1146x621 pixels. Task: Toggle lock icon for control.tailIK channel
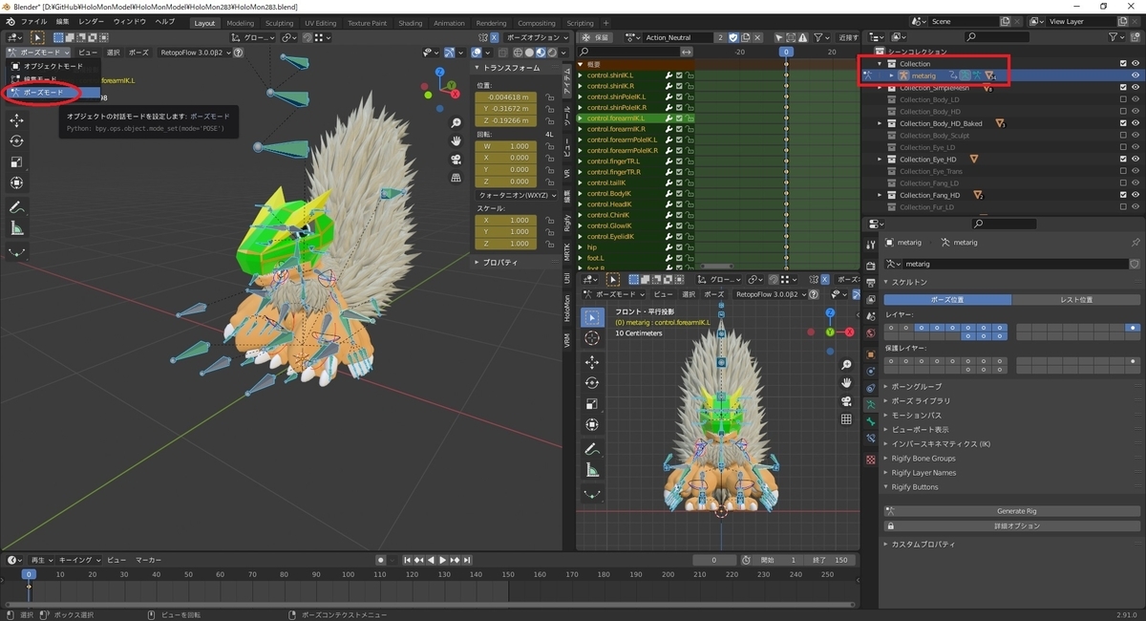coord(690,182)
